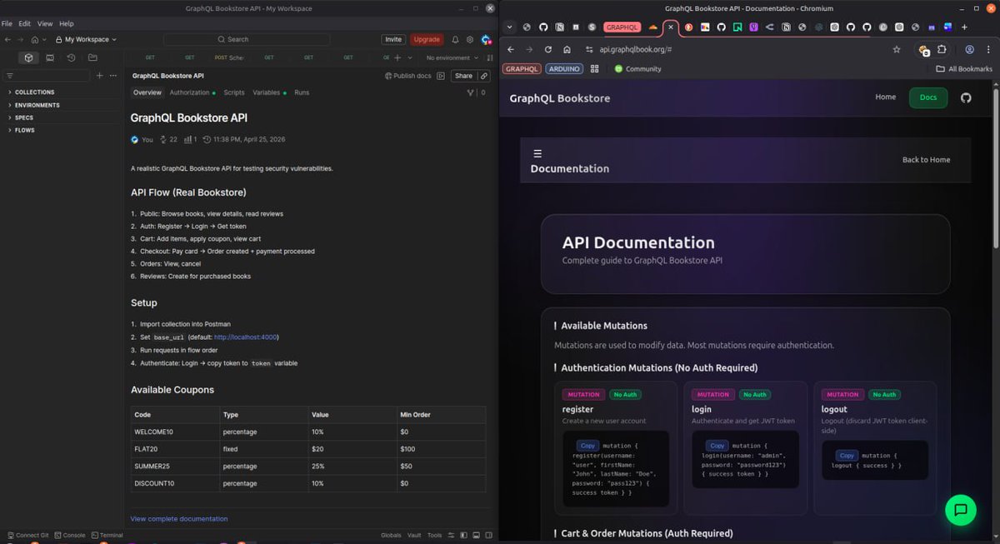The height and width of the screenshot is (544, 1000).
Task: Open the Postman user avatar
Action: point(486,39)
